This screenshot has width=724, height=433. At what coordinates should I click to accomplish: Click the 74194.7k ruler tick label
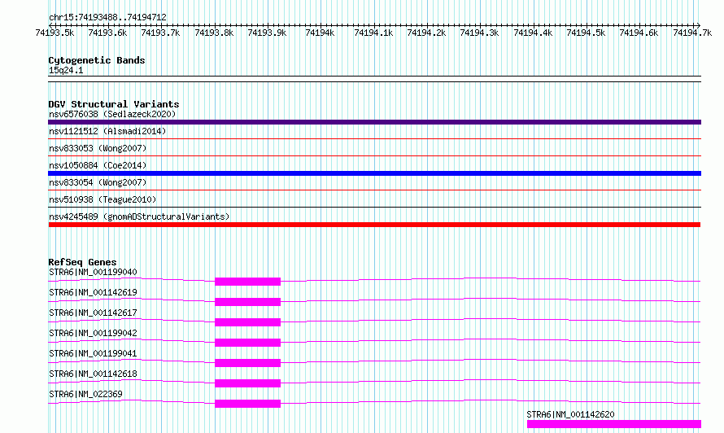pos(692,33)
